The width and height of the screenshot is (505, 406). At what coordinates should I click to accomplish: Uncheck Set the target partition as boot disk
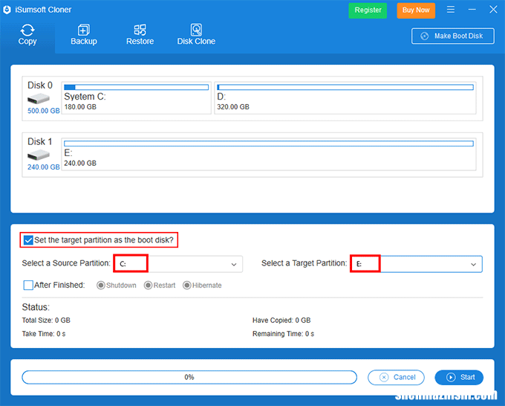[x=28, y=240]
